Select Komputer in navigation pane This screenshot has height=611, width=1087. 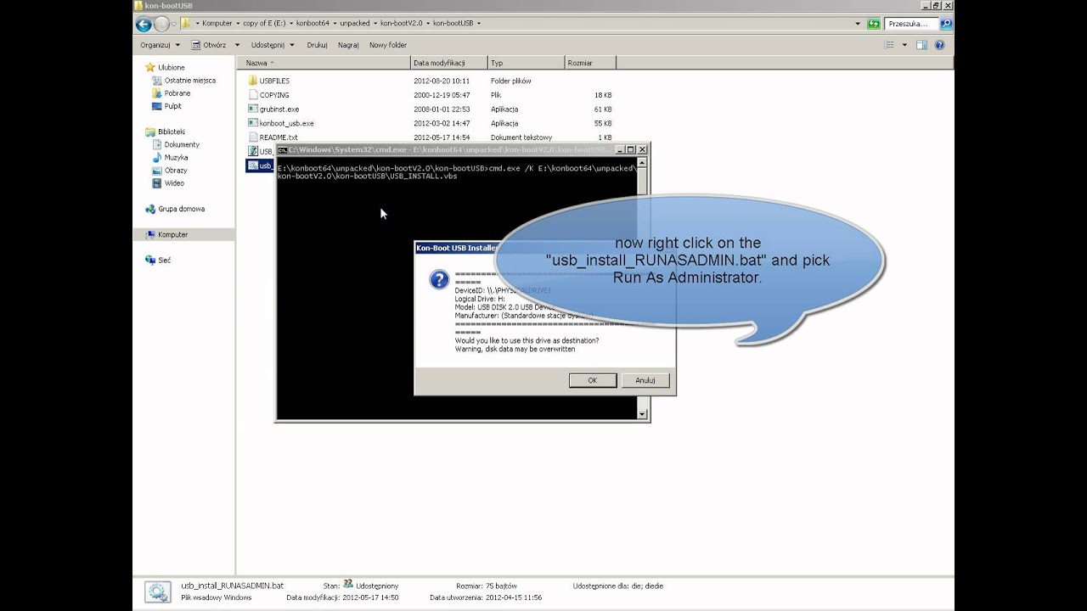point(183,234)
